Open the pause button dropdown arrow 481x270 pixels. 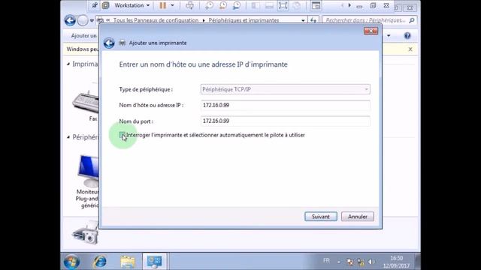172,5
